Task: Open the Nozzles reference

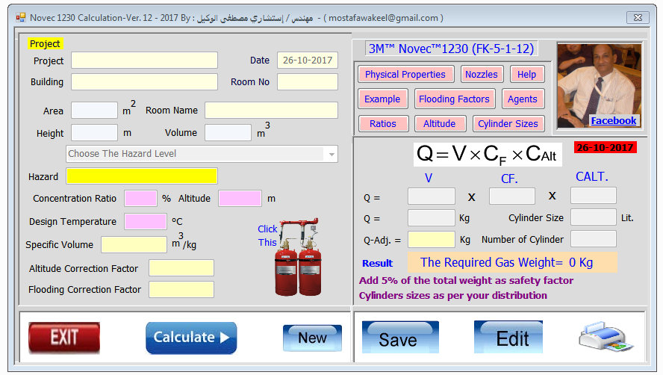Action: (x=482, y=75)
